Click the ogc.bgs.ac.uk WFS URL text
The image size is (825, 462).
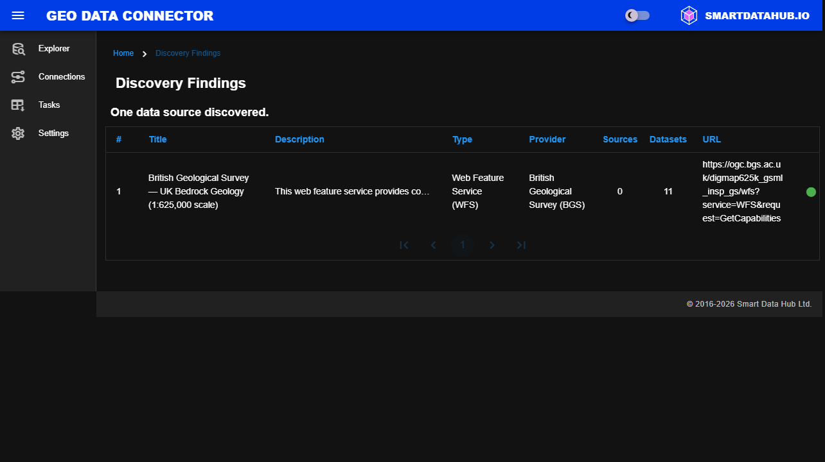click(742, 191)
